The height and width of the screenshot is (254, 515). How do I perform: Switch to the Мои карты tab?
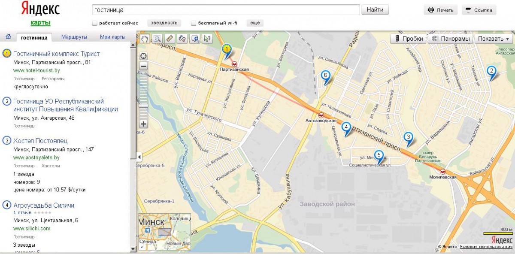coord(113,37)
